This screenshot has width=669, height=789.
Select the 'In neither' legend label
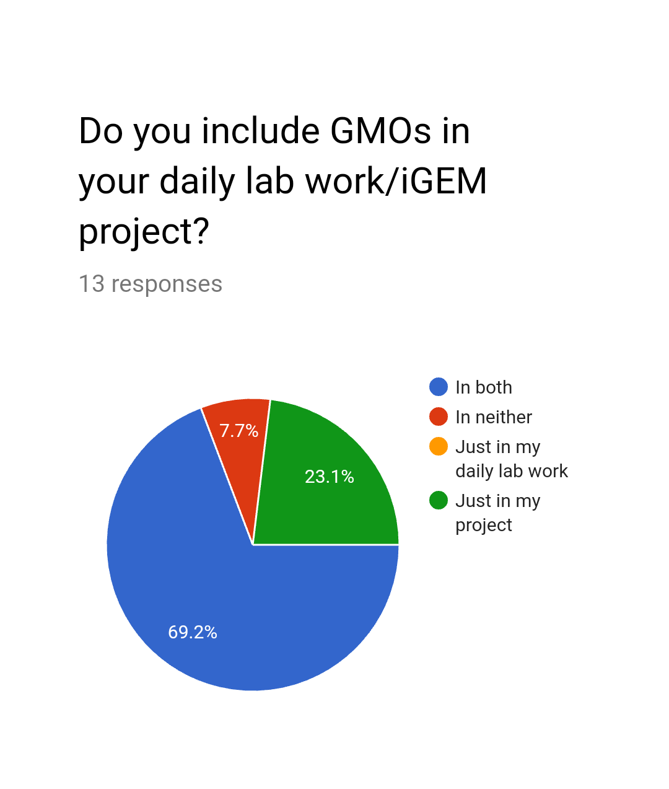pos(493,417)
